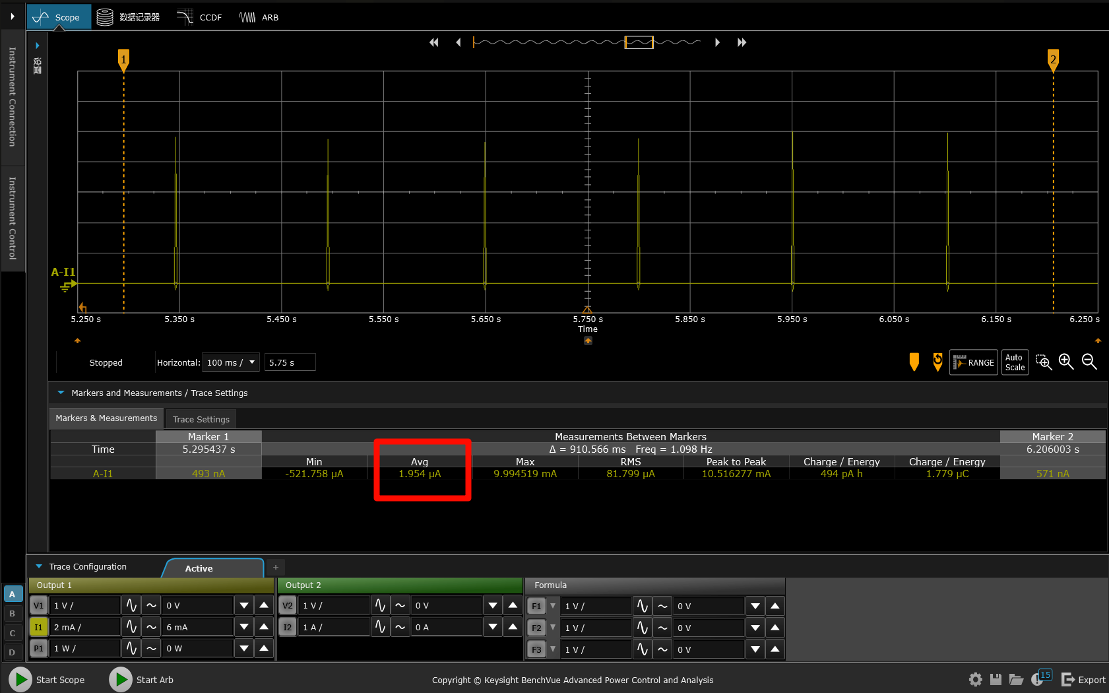The image size is (1109, 693).
Task: Open settings gear icon
Action: click(976, 679)
